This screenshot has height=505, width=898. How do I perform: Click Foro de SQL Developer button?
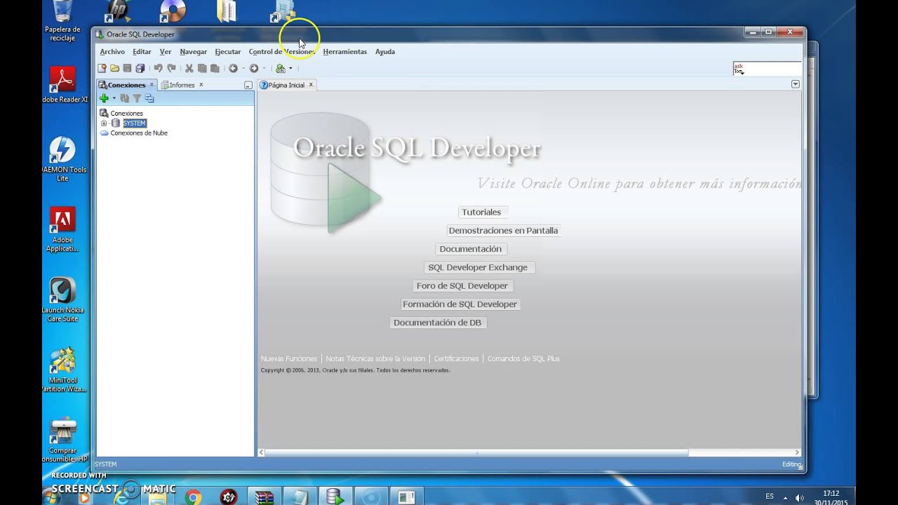[x=462, y=285]
